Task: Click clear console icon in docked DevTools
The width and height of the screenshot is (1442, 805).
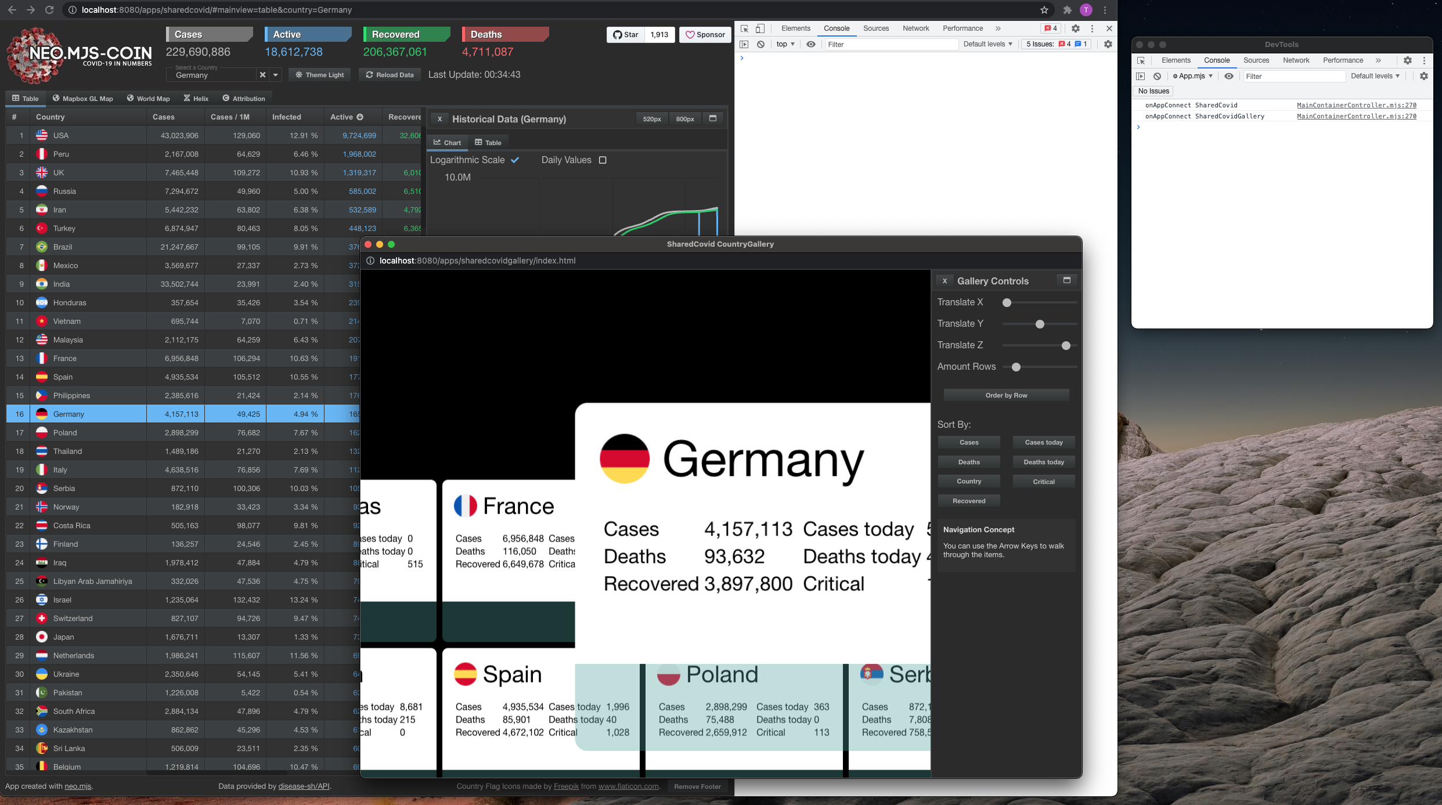Action: (760, 44)
